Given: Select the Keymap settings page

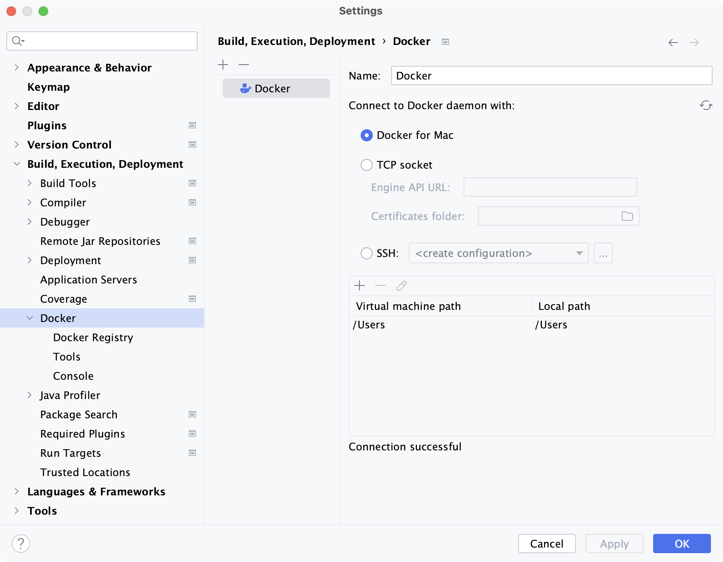Looking at the screenshot, I should (x=48, y=87).
